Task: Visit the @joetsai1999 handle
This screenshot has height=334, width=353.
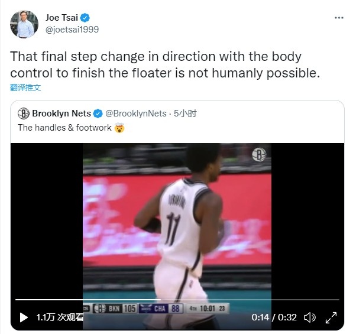Action: click(72, 30)
